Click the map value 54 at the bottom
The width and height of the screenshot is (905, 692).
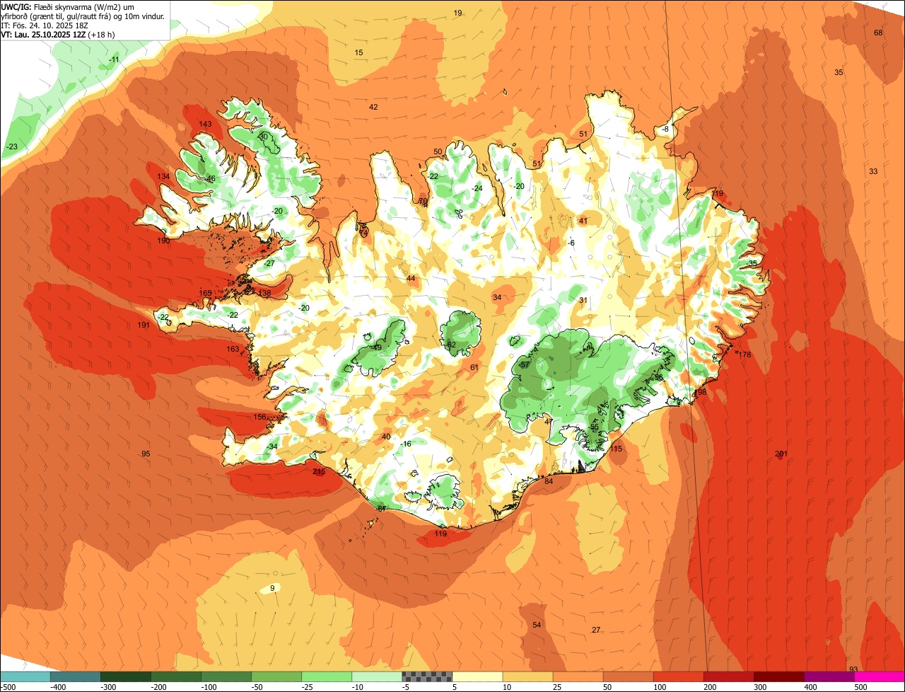coord(537,625)
